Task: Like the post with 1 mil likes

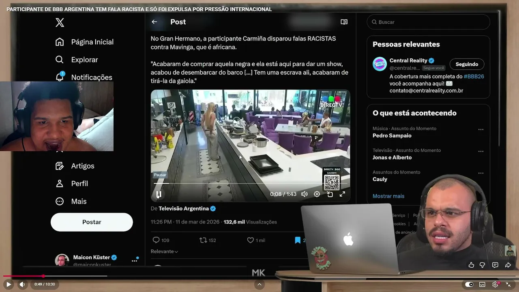Action: (256, 240)
